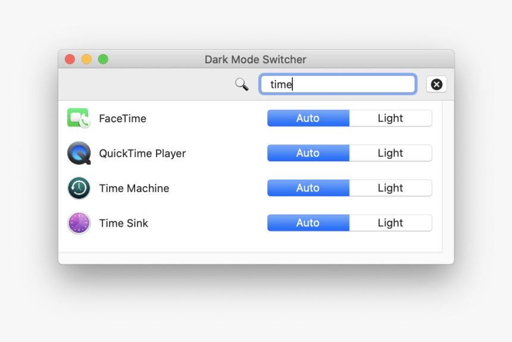Click the Time Machine app icon
Image resolution: width=512 pixels, height=342 pixels.
point(79,188)
